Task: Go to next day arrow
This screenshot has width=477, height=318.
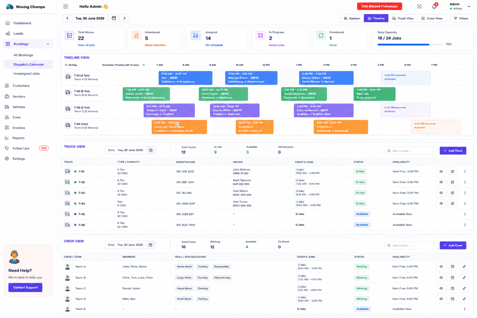Action: pos(125,18)
